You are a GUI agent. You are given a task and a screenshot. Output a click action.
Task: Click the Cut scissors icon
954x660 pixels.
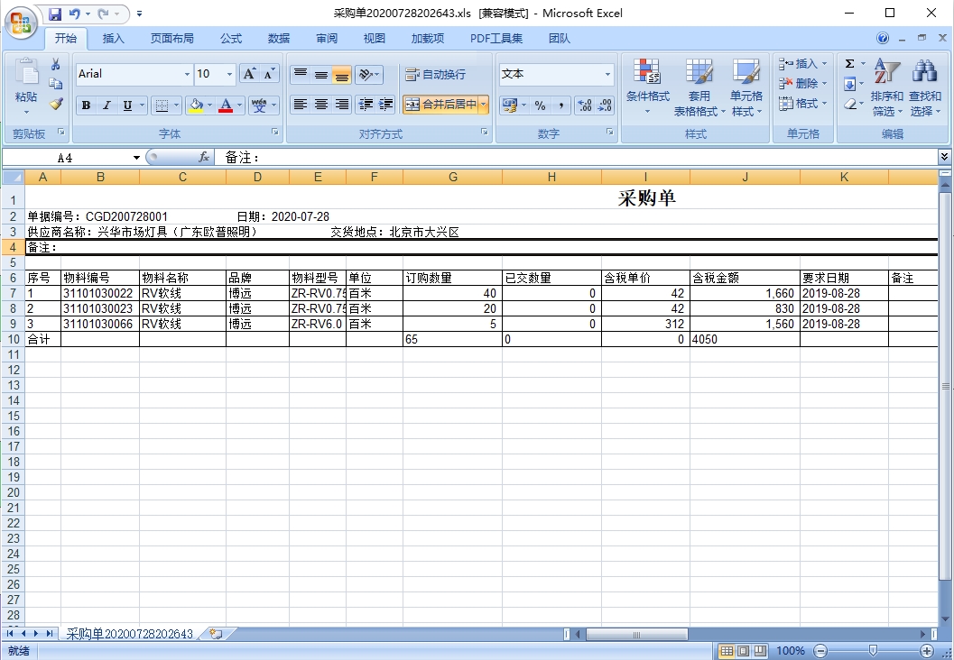point(56,64)
